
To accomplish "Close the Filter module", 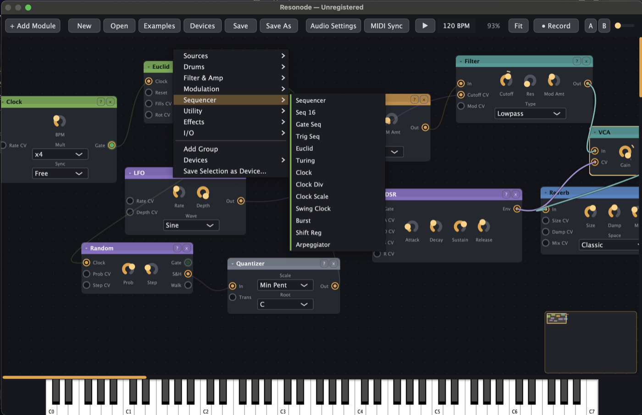I will coord(586,61).
